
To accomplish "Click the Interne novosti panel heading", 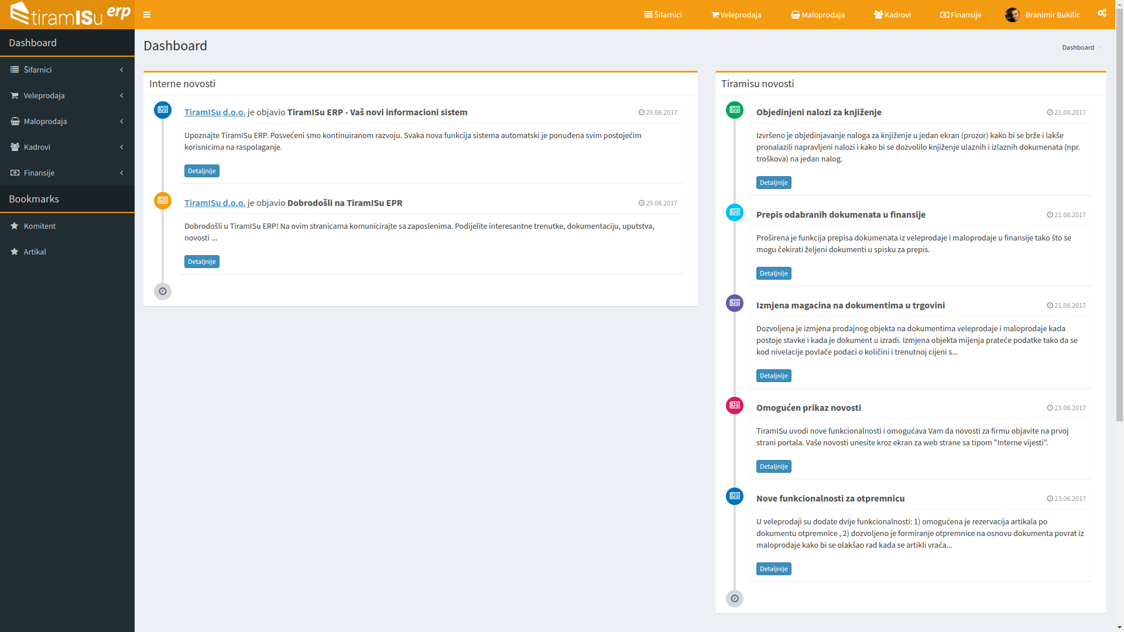I will click(182, 84).
